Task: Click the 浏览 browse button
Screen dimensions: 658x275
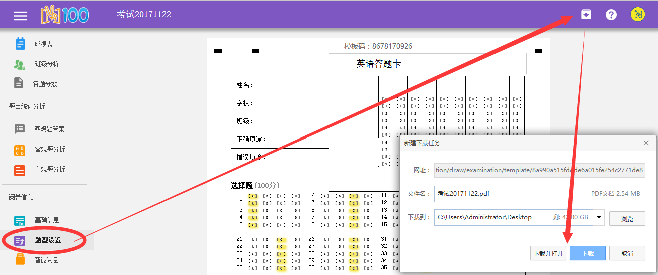Action: point(627,218)
